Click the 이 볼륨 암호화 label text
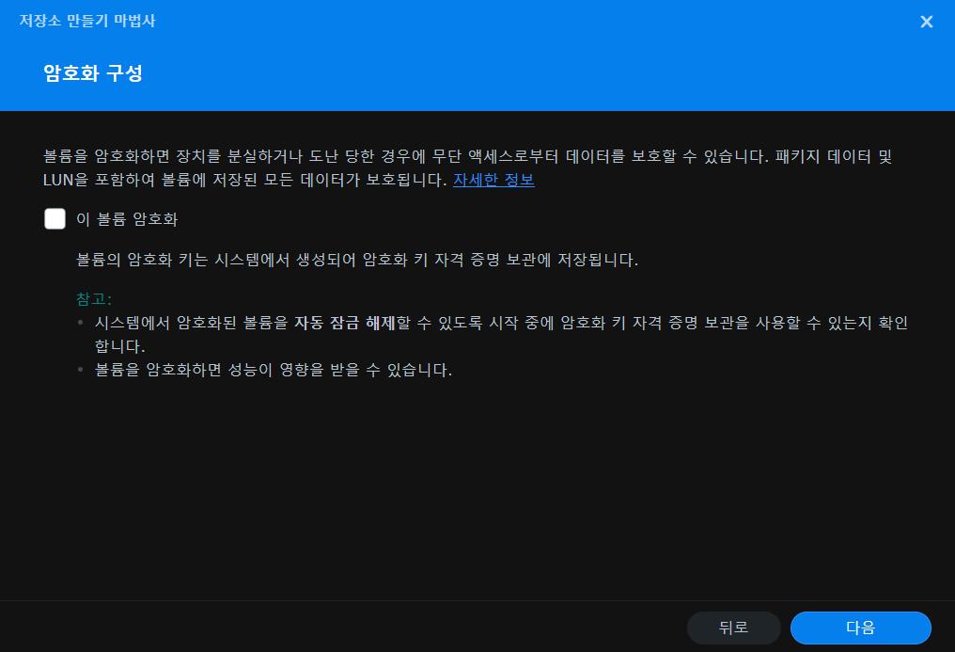This screenshot has width=955, height=652. [127, 219]
